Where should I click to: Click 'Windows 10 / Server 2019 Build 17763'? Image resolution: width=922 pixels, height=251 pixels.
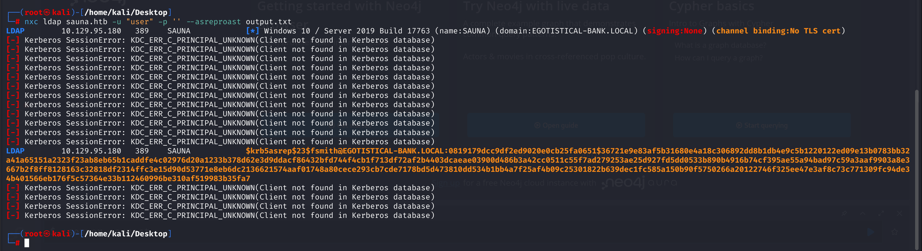[347, 31]
